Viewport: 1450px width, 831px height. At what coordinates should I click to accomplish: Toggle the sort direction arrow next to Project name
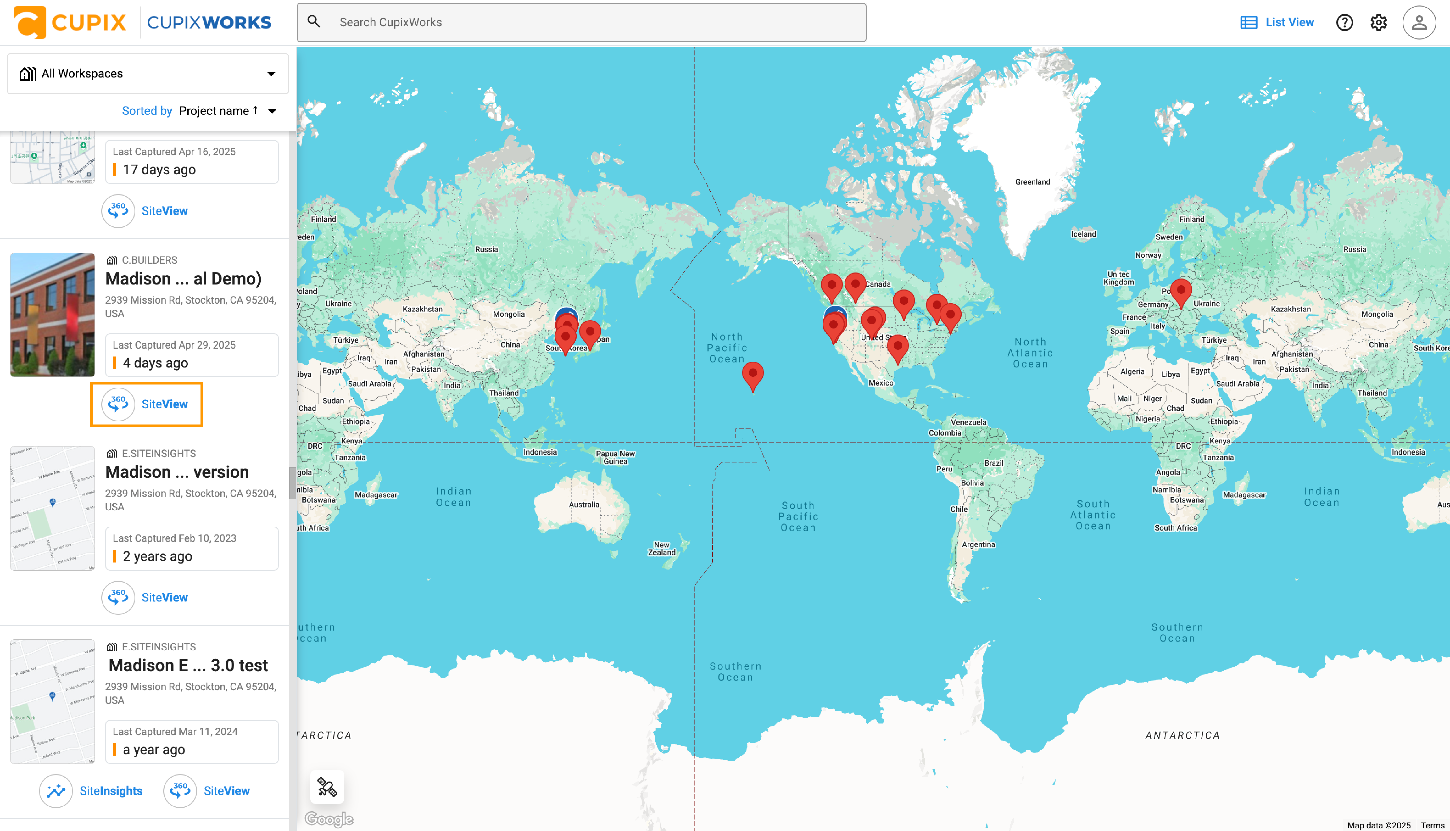[x=255, y=110]
